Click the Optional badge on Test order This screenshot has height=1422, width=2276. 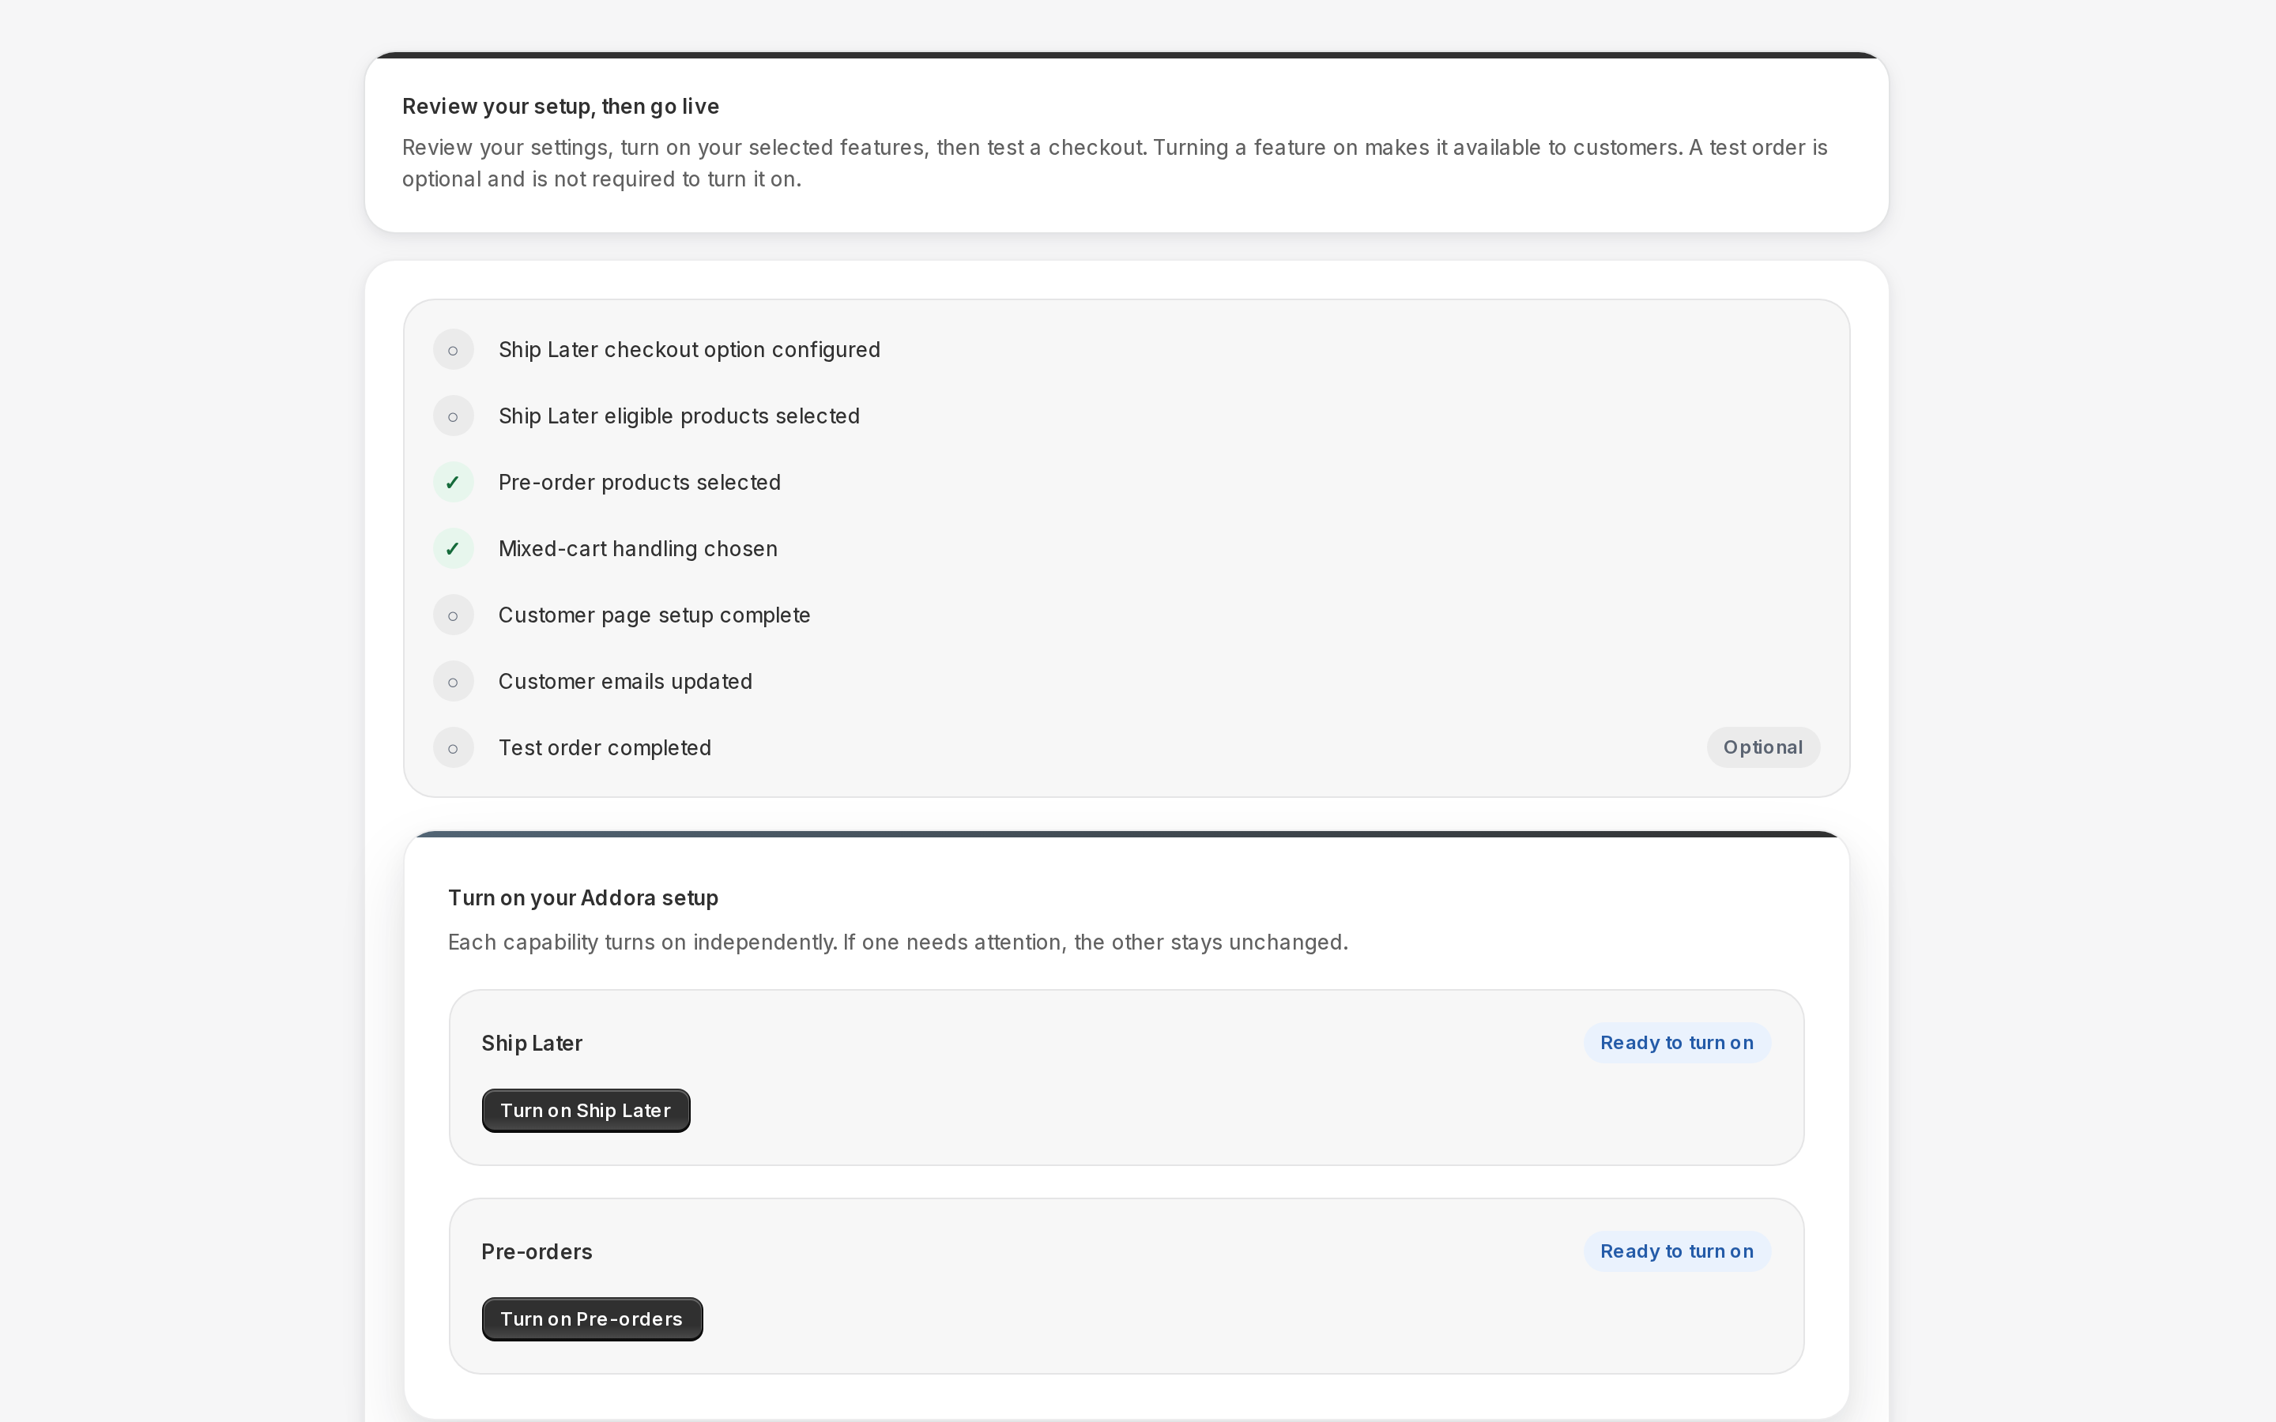pyautogui.click(x=1763, y=747)
